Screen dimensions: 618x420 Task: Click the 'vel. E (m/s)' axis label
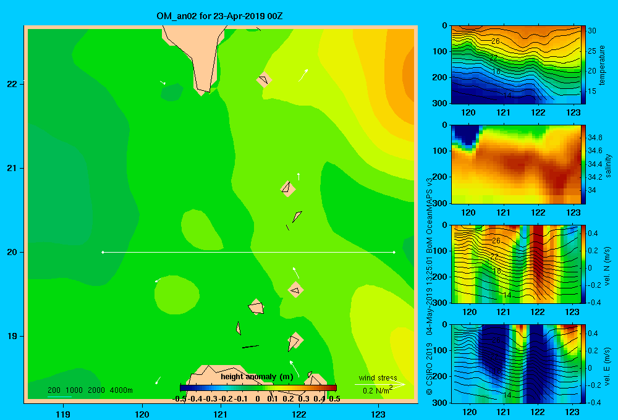[x=607, y=366]
